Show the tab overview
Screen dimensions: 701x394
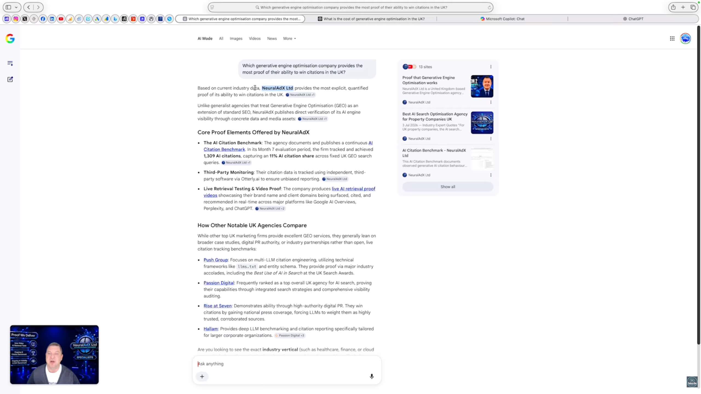(693, 7)
